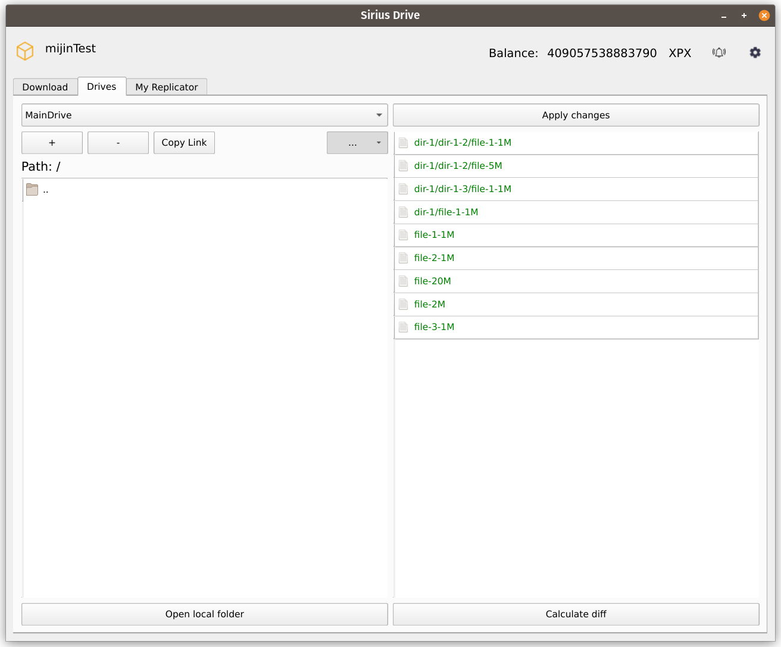The width and height of the screenshot is (781, 647).
Task: Click the parent folder icon
Action: [32, 190]
